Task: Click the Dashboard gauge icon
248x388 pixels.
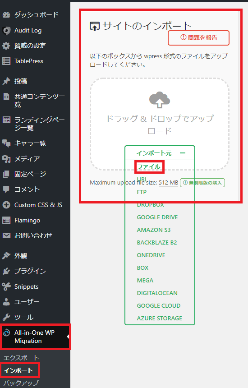Action: tap(6, 15)
